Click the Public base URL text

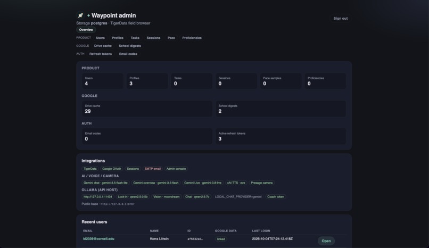pos(118,204)
